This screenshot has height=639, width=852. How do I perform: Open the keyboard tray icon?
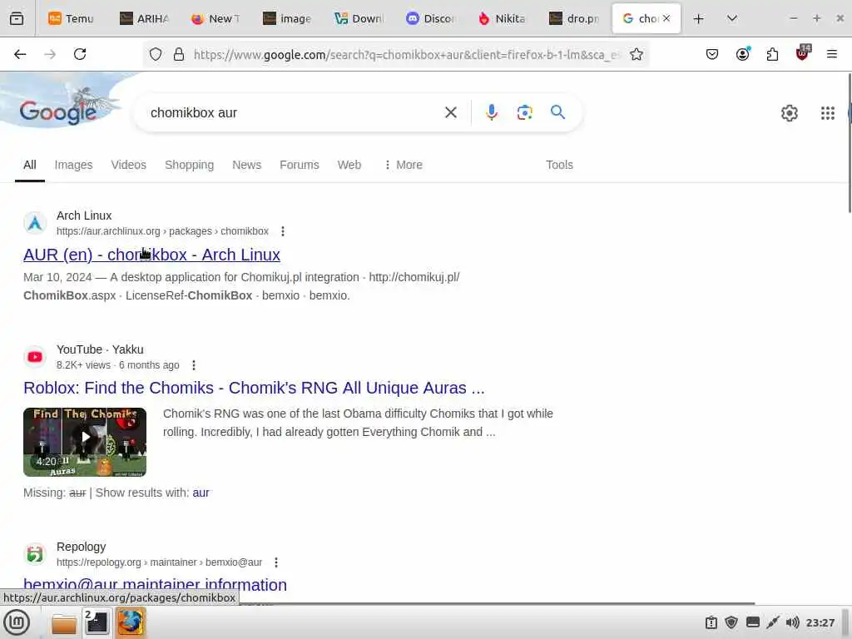click(x=752, y=622)
